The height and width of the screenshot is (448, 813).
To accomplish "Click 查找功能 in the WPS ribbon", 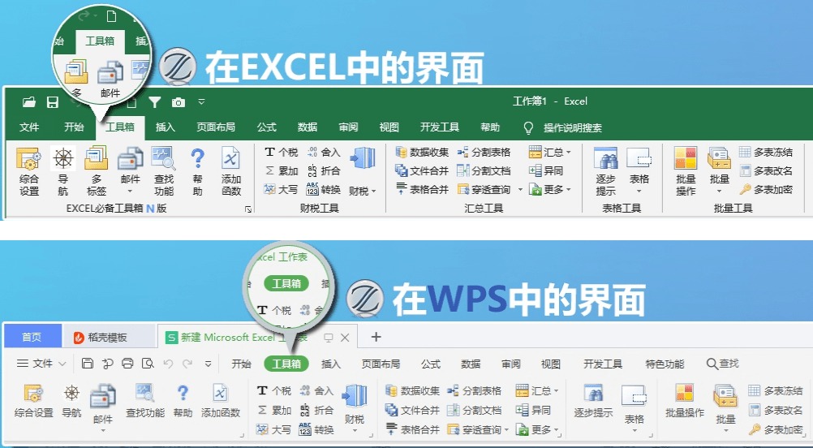I will tap(145, 401).
